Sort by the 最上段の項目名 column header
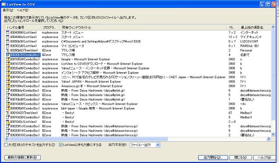279x163 pixels. click(x=255, y=28)
